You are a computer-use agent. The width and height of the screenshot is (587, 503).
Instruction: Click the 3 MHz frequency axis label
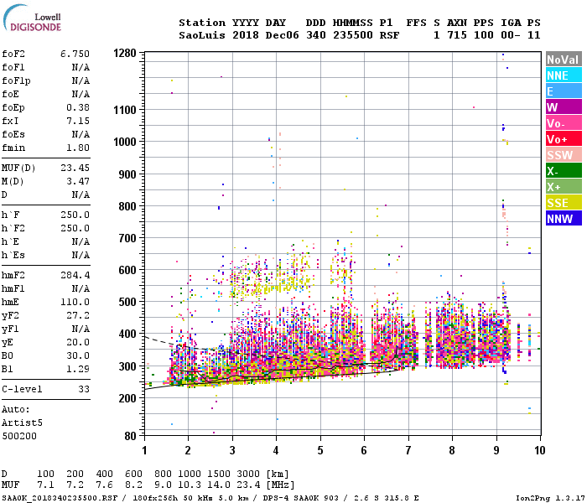point(232,450)
